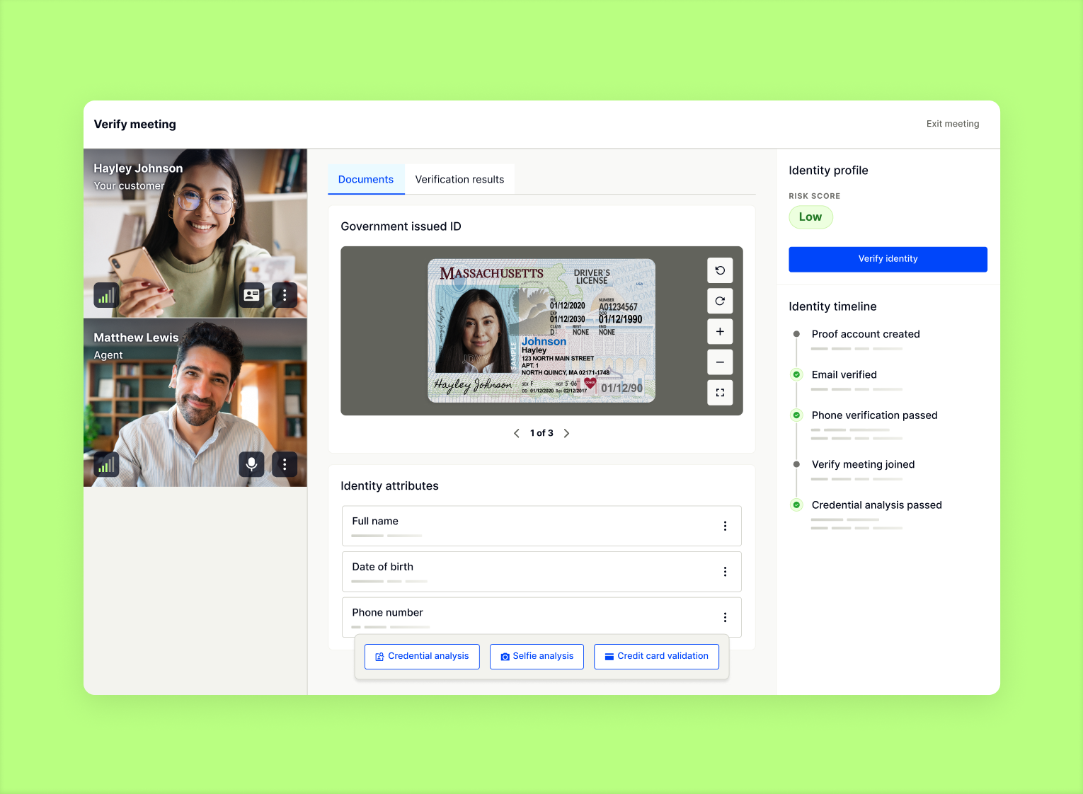Screen dimensions: 1083x794
Task: Open ID document in fullscreen
Action: pyautogui.click(x=720, y=393)
